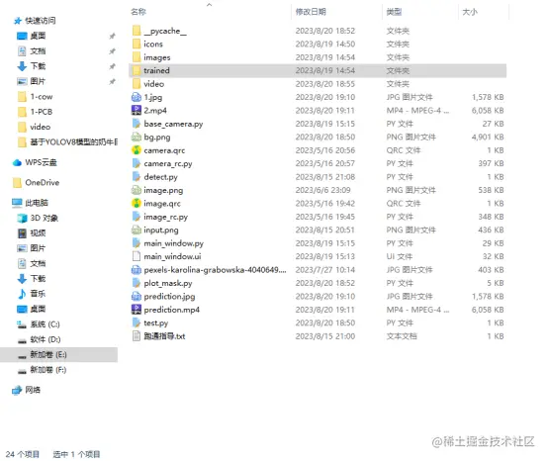Image resolution: width=548 pixels, height=461 pixels.
Task: Select the trained folder icon
Action: coord(137,70)
